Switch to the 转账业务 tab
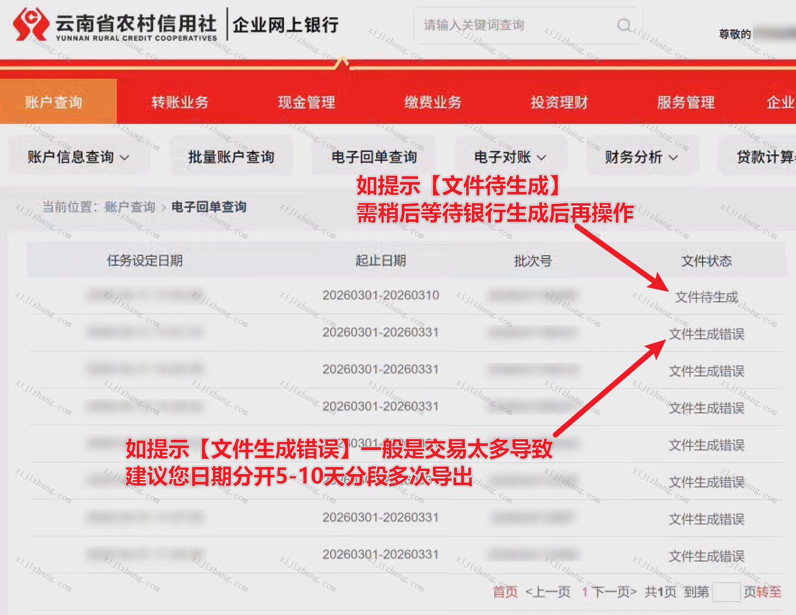Image resolution: width=796 pixels, height=615 pixels. (180, 102)
